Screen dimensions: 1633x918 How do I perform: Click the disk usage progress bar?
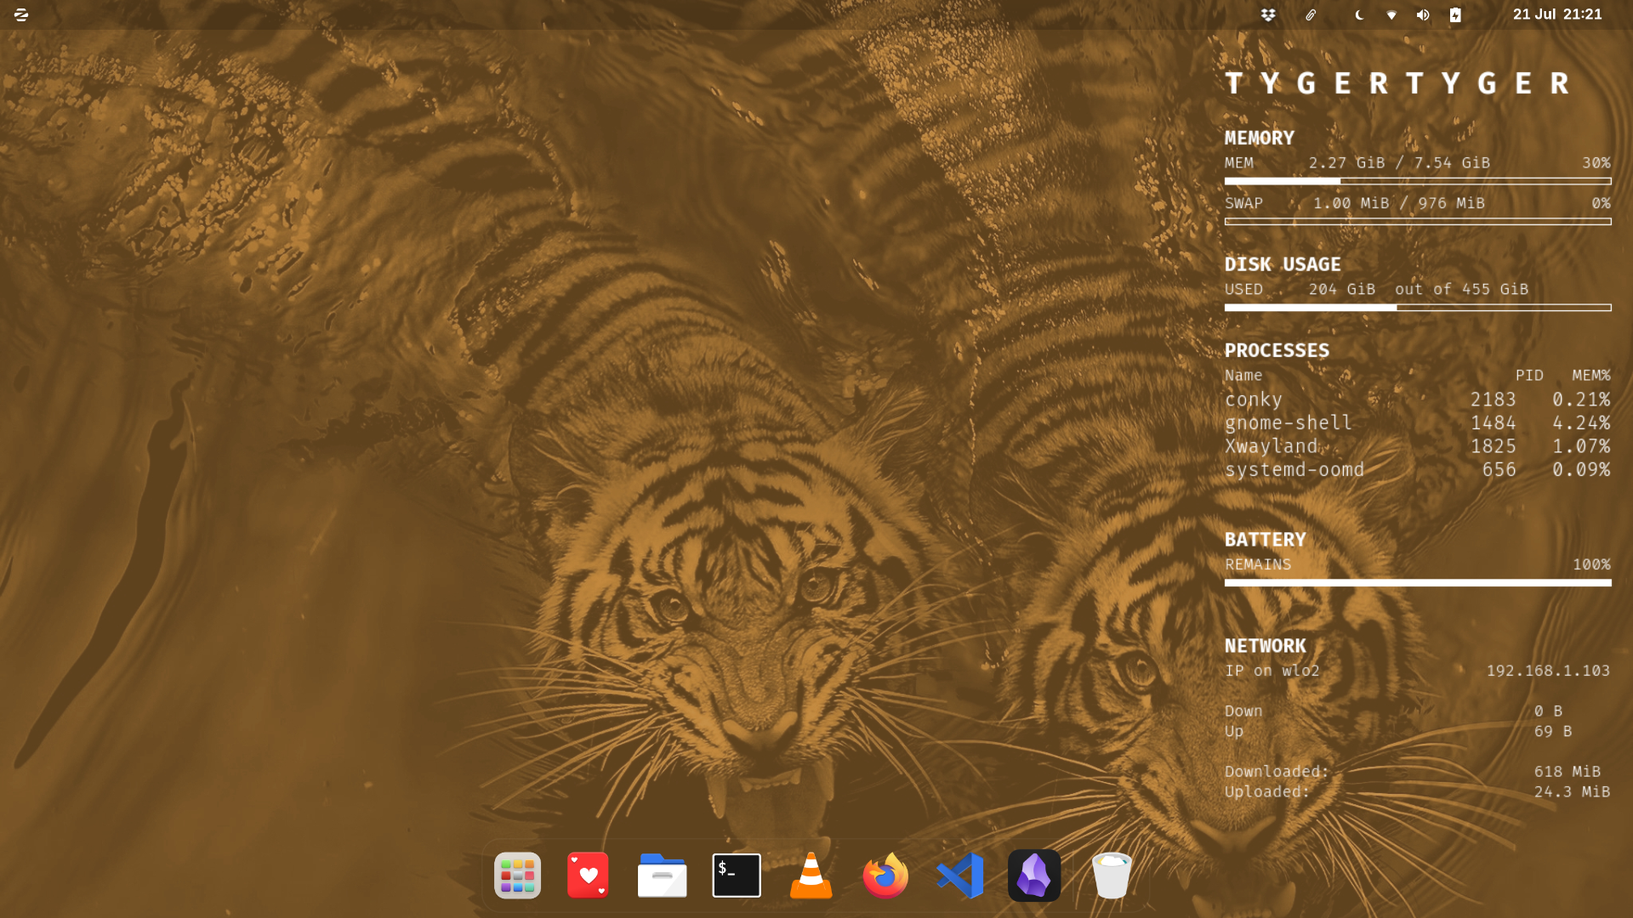1418,308
